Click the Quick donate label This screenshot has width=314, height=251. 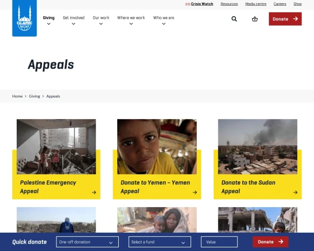pos(29,242)
